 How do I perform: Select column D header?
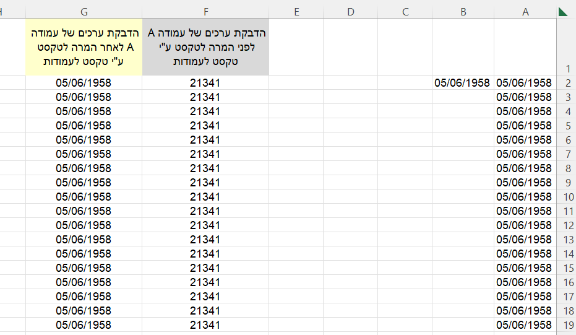(350, 11)
